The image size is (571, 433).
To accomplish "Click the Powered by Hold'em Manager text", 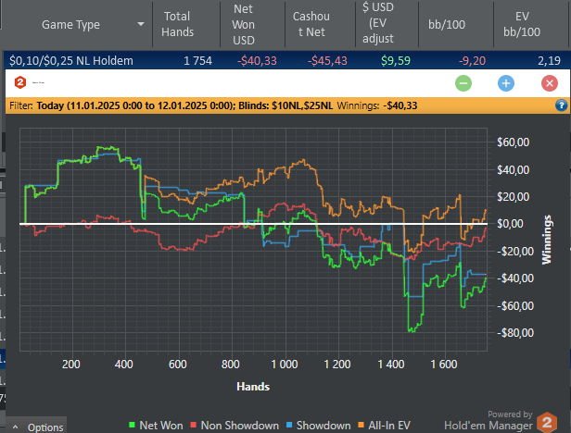I will 489,420.
